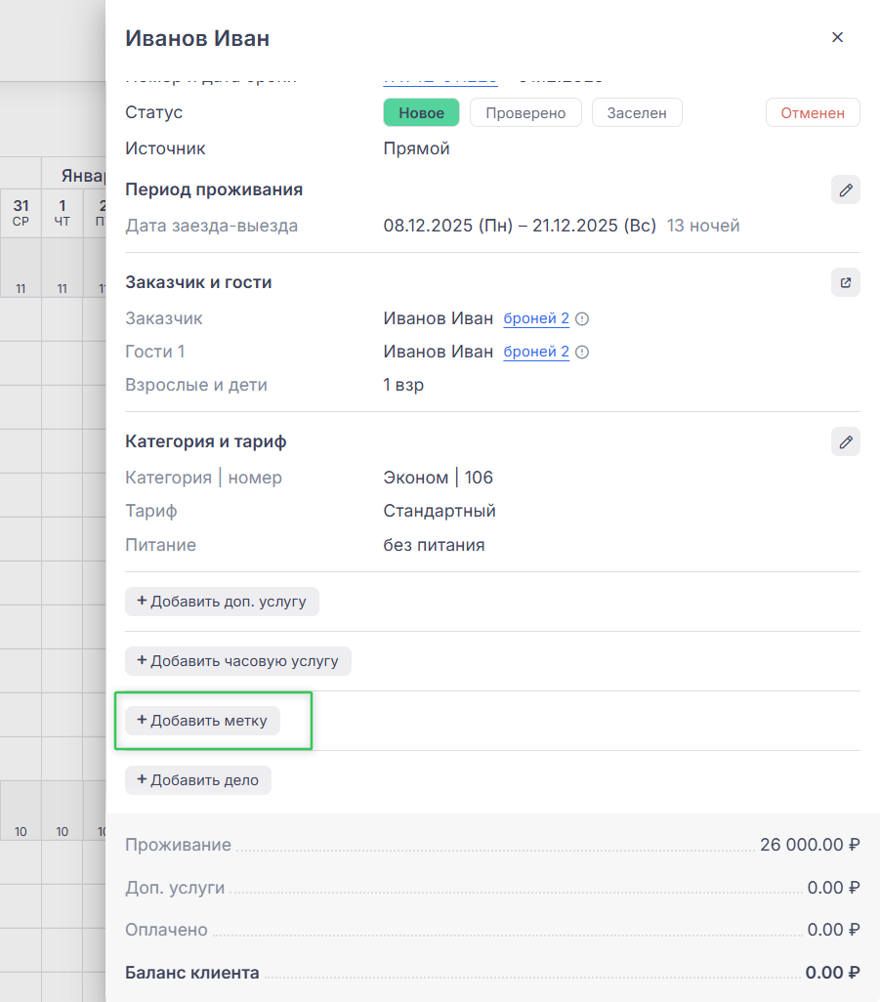Screen dimensions: 880x1002
Task: Close the Иванов Иван booking panel
Action: [837, 37]
